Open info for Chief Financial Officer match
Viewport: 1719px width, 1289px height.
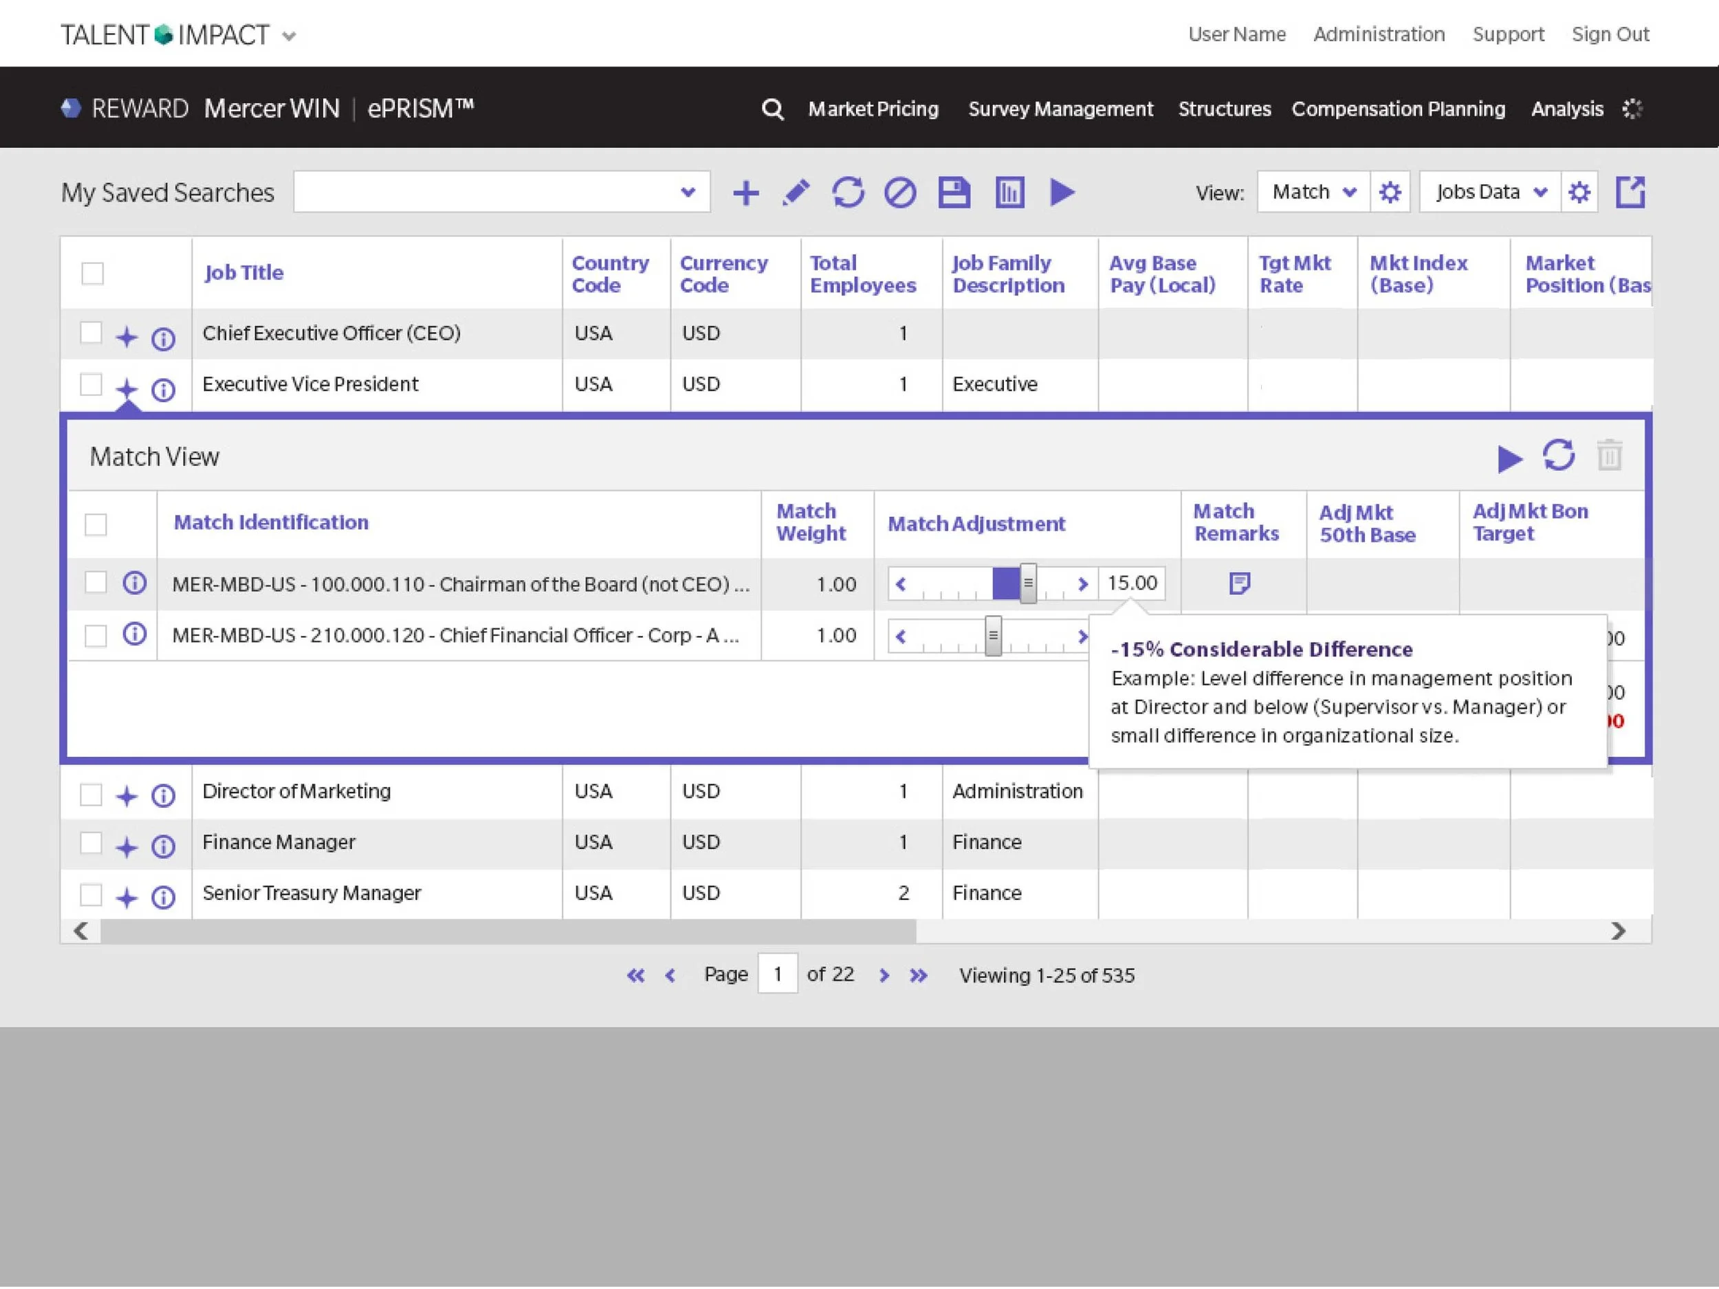[135, 634]
